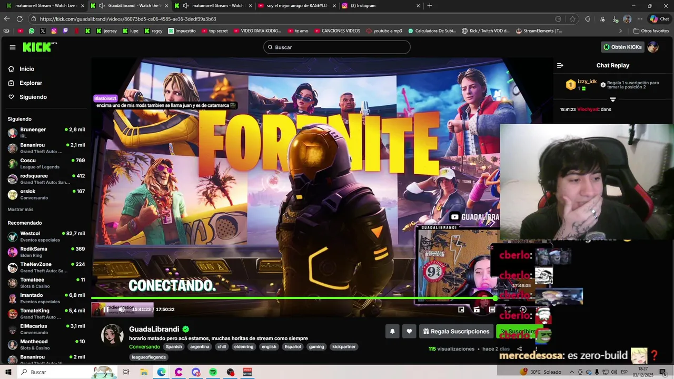Click the Kick search box Buscar
Image resolution: width=674 pixels, height=379 pixels.
[x=337, y=47]
